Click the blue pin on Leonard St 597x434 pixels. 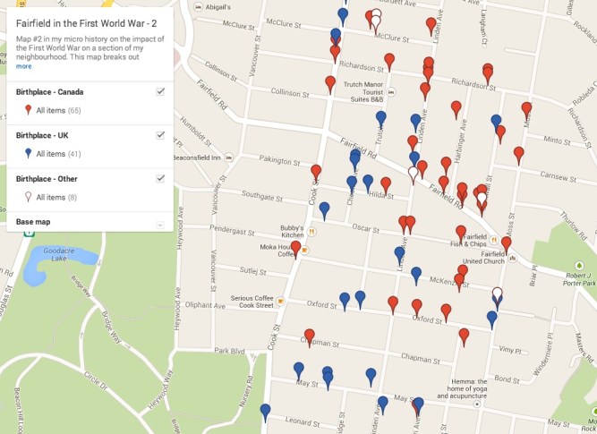coord(265,413)
